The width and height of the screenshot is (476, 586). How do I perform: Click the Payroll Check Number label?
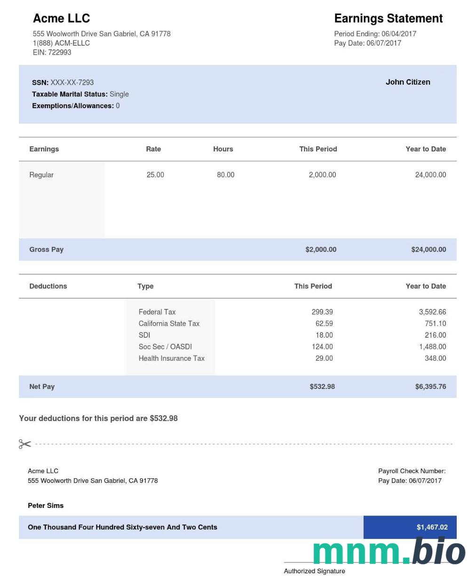[x=412, y=471]
